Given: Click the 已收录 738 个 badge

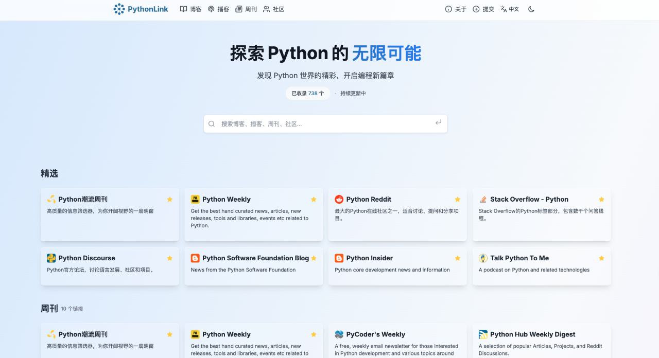Looking at the screenshot, I should (x=308, y=93).
